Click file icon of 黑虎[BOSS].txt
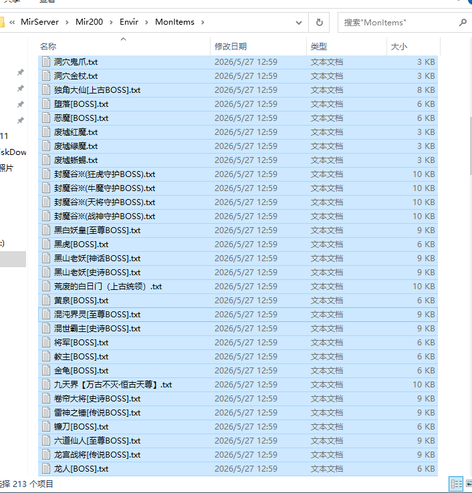The image size is (472, 493). click(x=46, y=244)
